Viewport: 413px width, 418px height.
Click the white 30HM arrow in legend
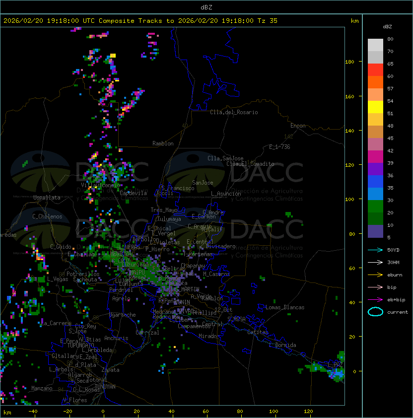point(375,262)
